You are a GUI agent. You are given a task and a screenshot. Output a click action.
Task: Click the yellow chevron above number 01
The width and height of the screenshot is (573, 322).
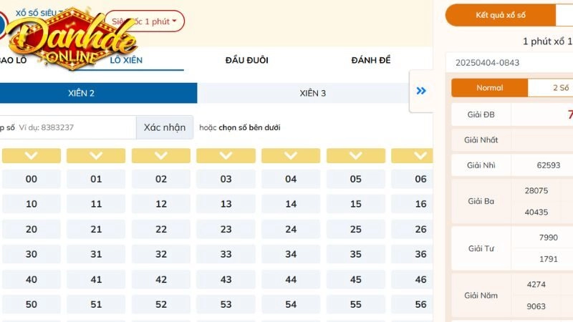[96, 155]
